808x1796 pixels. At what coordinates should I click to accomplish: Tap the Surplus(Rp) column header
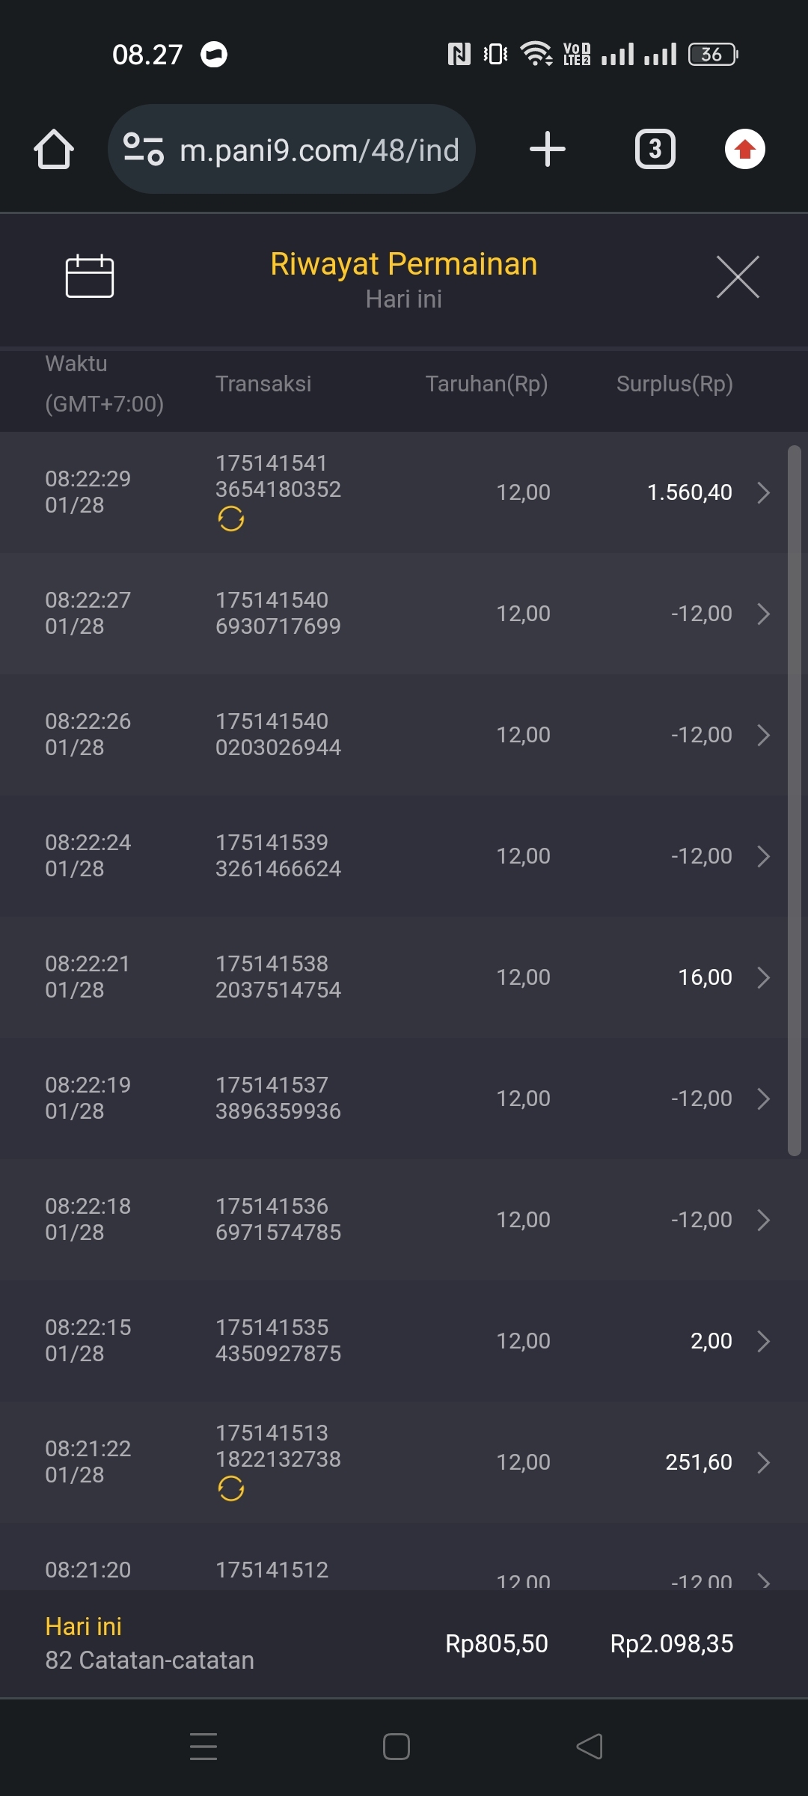[x=674, y=384]
